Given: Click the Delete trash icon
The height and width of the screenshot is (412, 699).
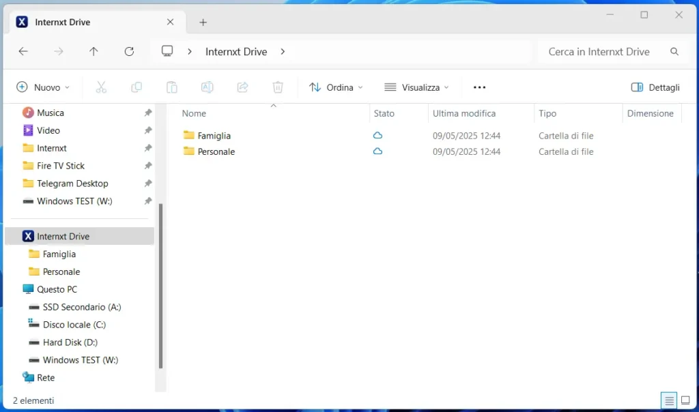Looking at the screenshot, I should pyautogui.click(x=278, y=87).
